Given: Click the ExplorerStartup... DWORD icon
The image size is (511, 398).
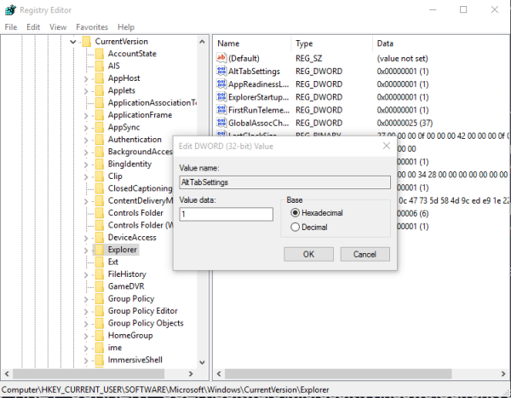Looking at the screenshot, I should [x=221, y=97].
